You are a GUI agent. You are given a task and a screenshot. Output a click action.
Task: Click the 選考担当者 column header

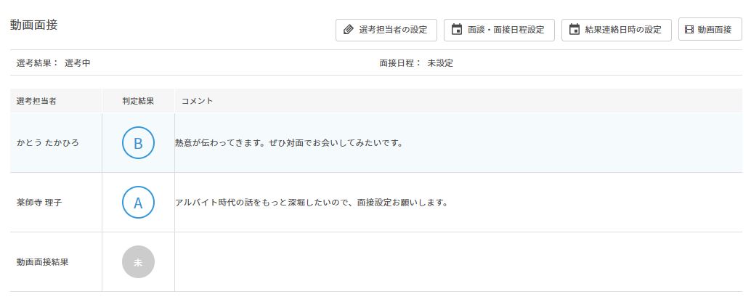point(36,101)
